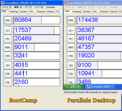This screenshot has height=111, width=122.
Task: Switch to System tab in Parallels window
Action: coord(87,12)
